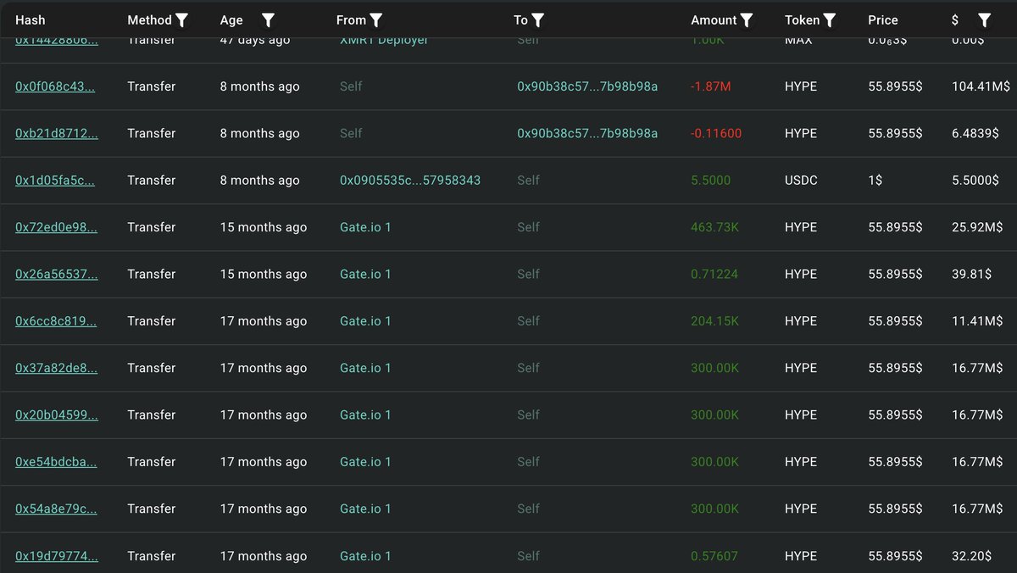Open Gate.io 1 sender in 0.57607 row
Screen dimensions: 1017x573
365,556
